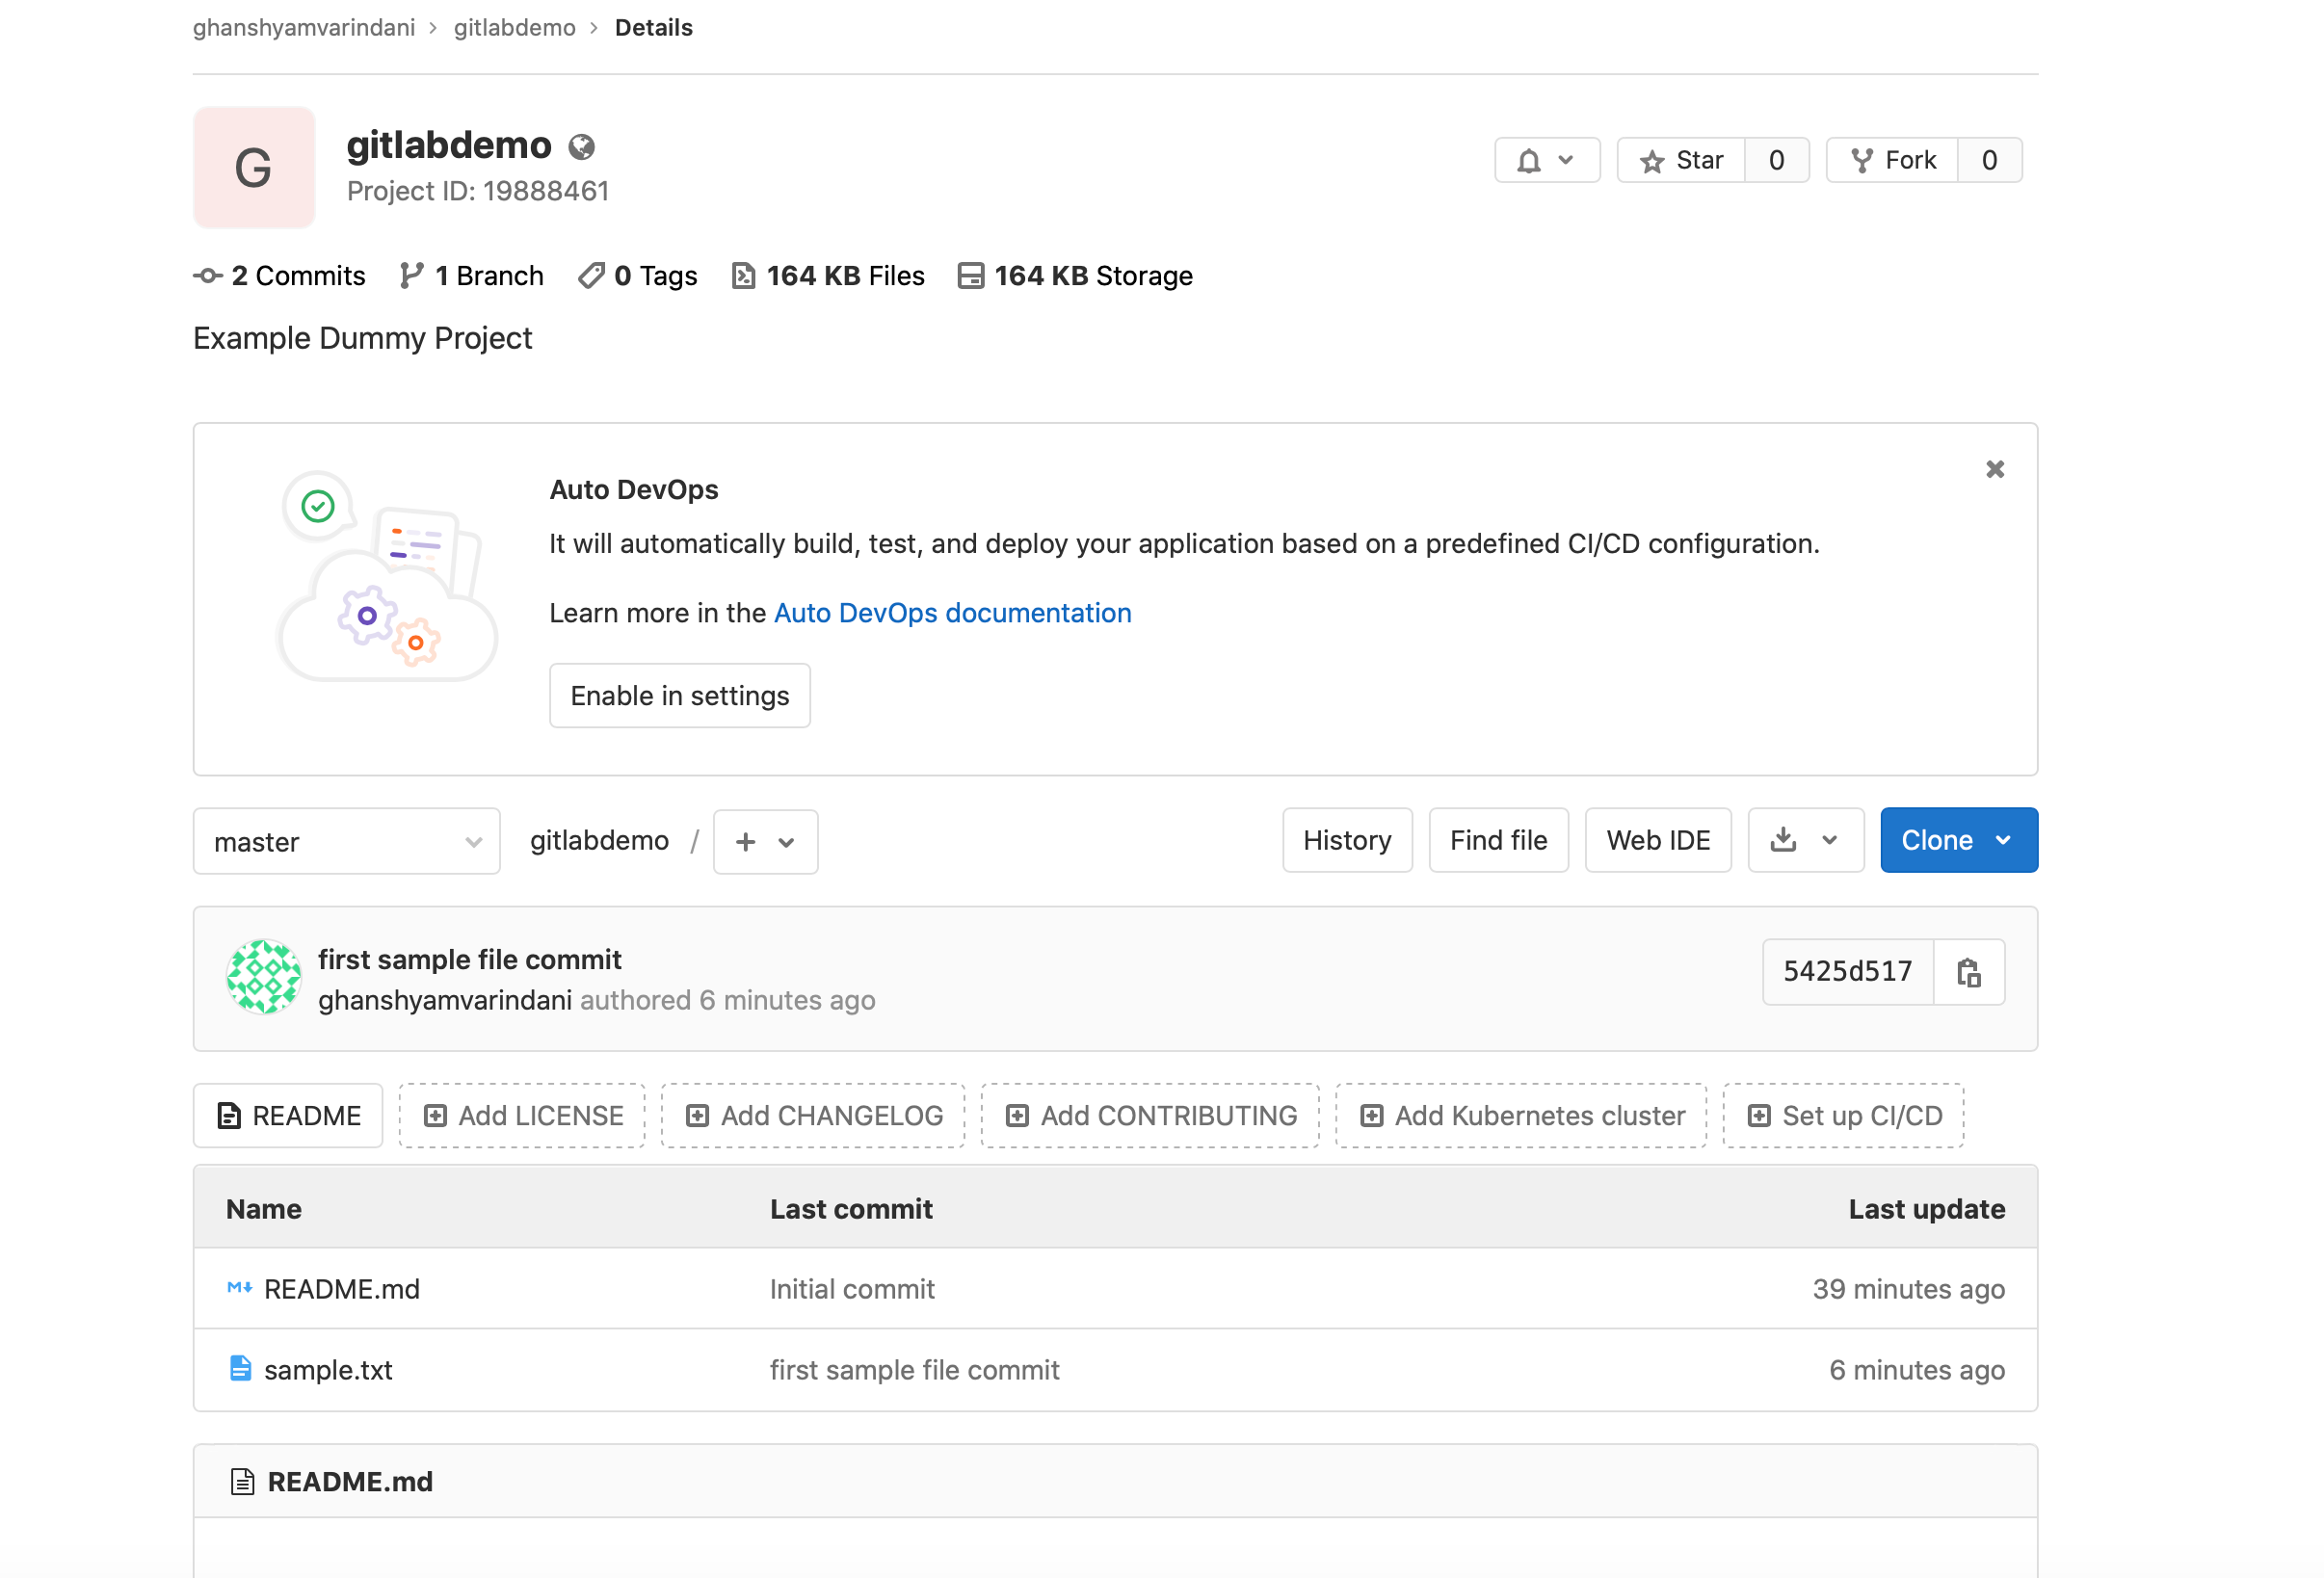2324x1578 pixels.
Task: Open the 0 Tags link
Action: coord(637,275)
